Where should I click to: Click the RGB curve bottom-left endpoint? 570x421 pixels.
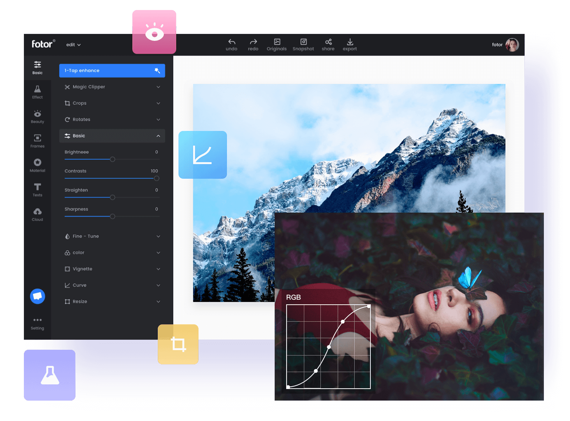(x=288, y=387)
